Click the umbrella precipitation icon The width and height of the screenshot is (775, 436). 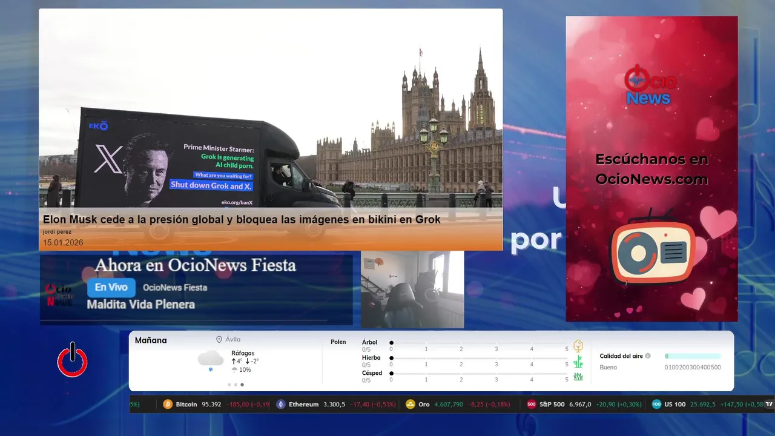234,370
